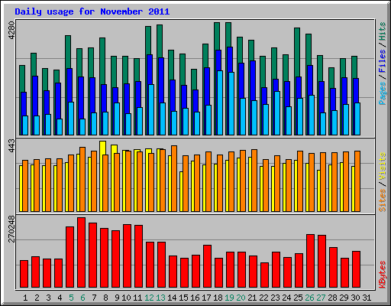Click the cyan Pages bar for day 18
Image resolution: width=391 pixels, height=306 pixels.
(x=220, y=103)
